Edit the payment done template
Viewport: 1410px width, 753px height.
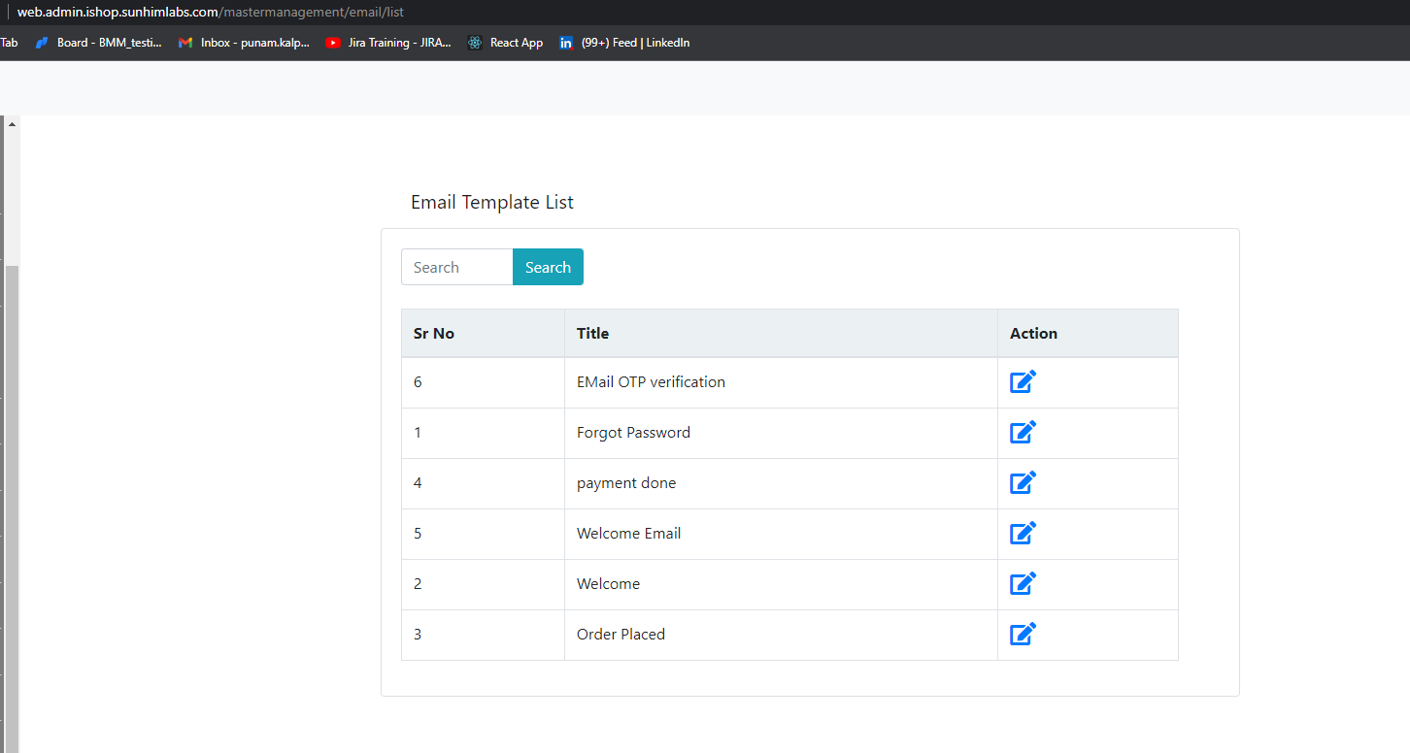[x=1023, y=483]
